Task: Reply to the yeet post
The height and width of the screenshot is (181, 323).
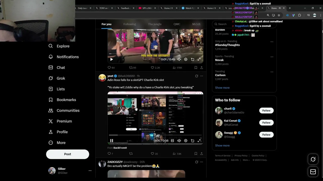Action: click(110, 154)
